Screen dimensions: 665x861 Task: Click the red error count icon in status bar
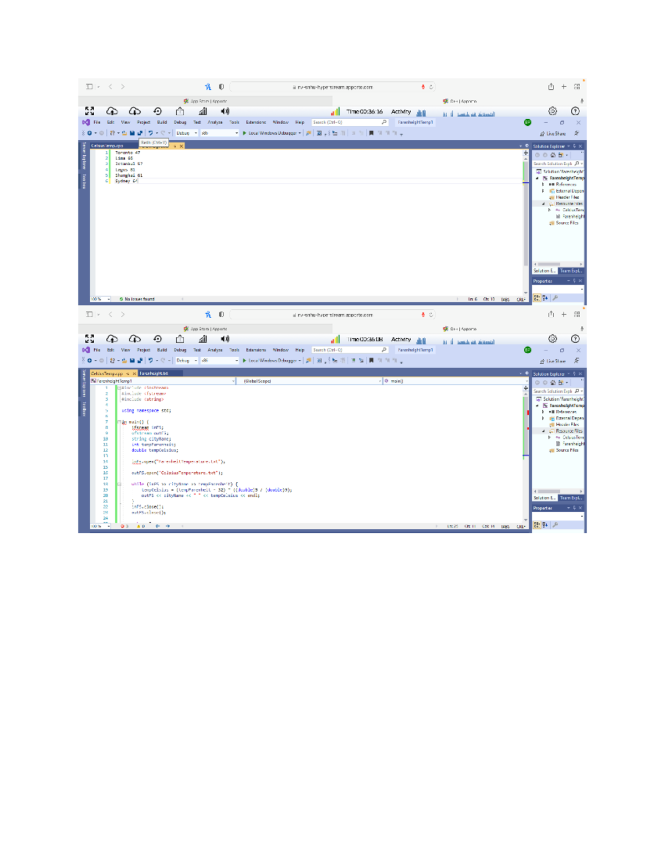(x=123, y=526)
